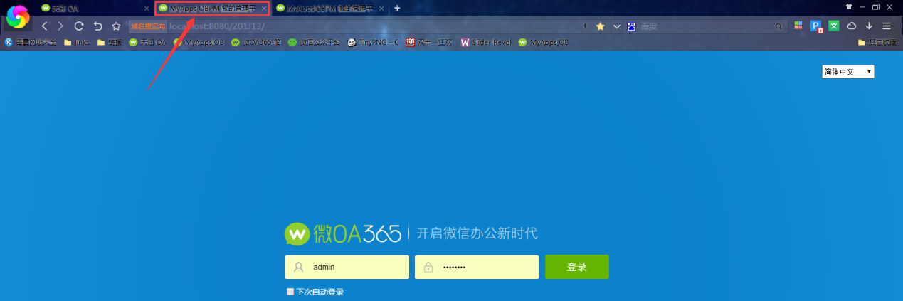Click the colorful browser logo

tap(17, 16)
